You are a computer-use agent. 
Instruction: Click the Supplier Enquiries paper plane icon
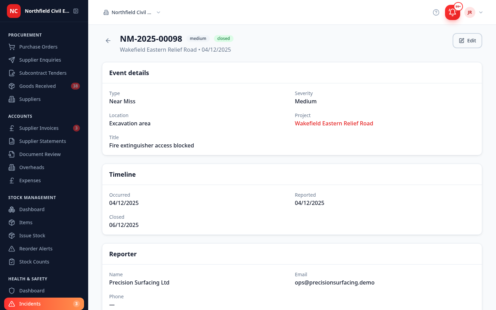coord(12,60)
